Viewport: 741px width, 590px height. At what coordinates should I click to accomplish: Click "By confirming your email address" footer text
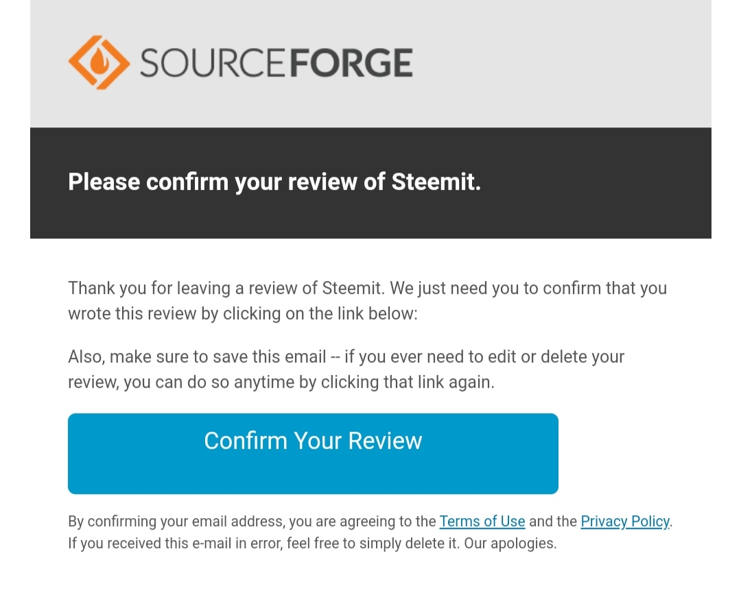[176, 521]
